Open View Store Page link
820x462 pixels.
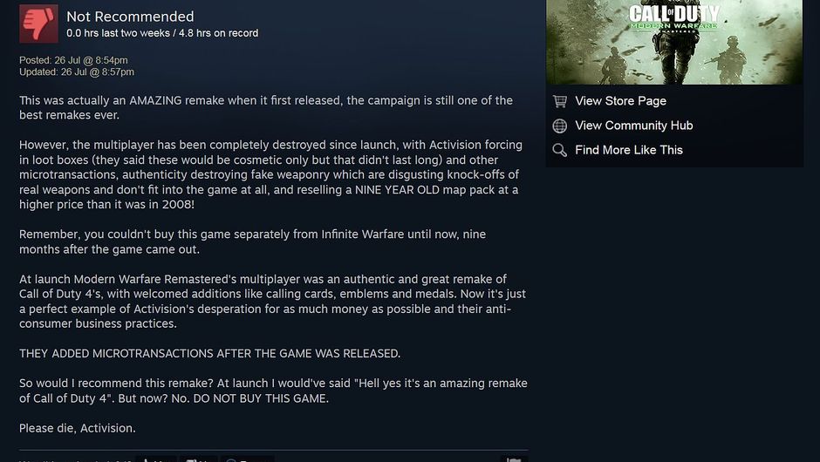[x=621, y=101]
